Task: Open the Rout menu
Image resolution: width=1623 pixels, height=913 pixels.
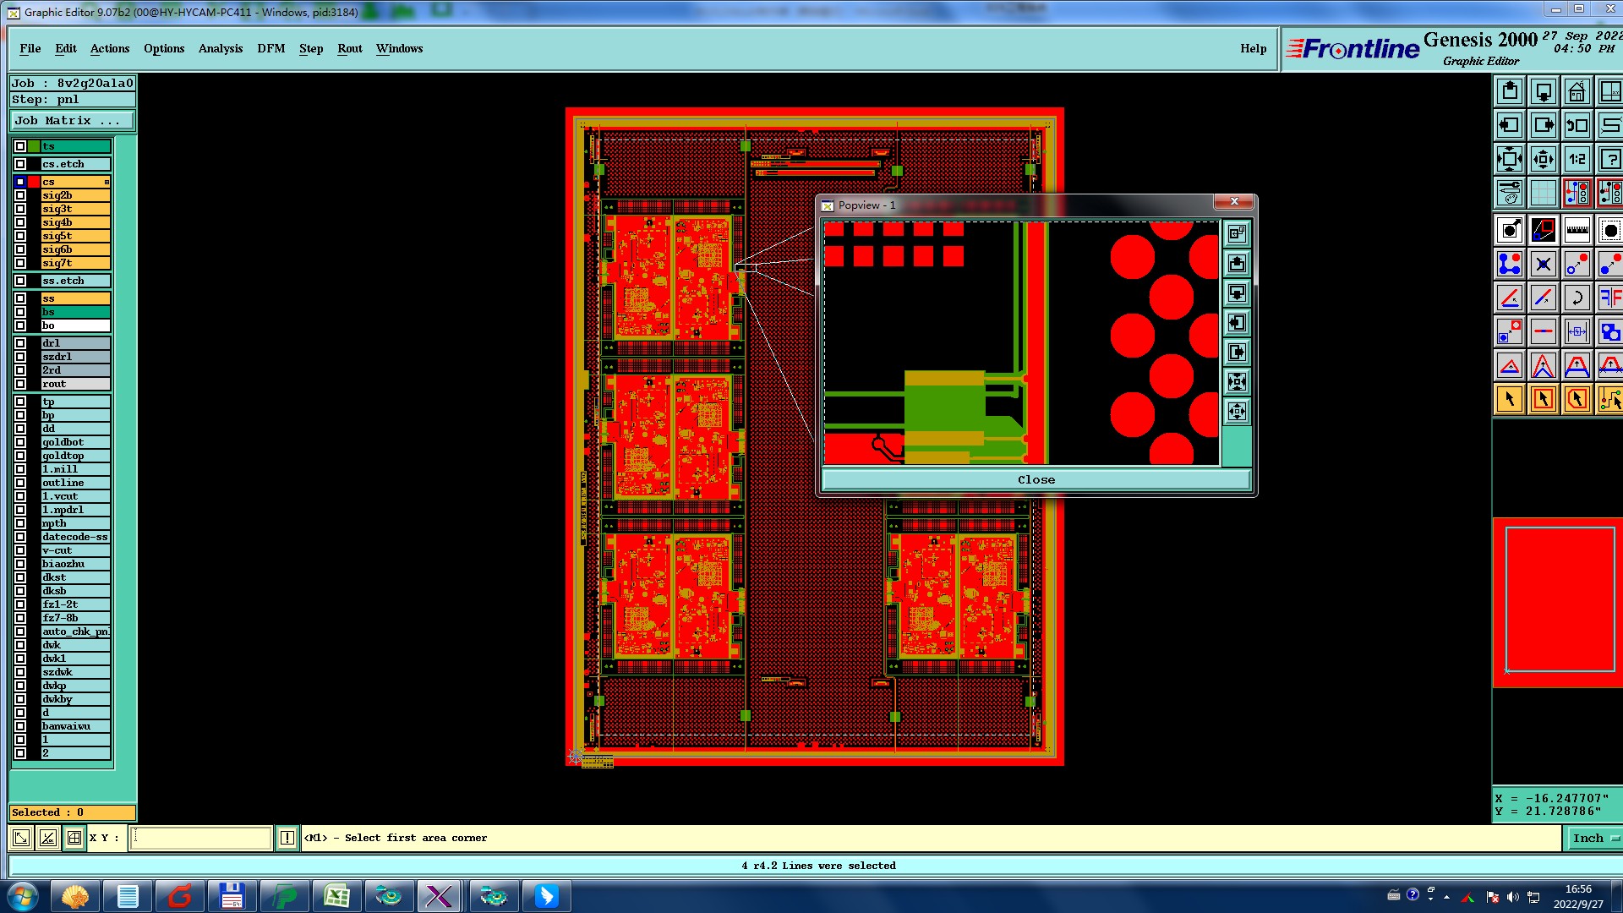Action: coord(349,48)
